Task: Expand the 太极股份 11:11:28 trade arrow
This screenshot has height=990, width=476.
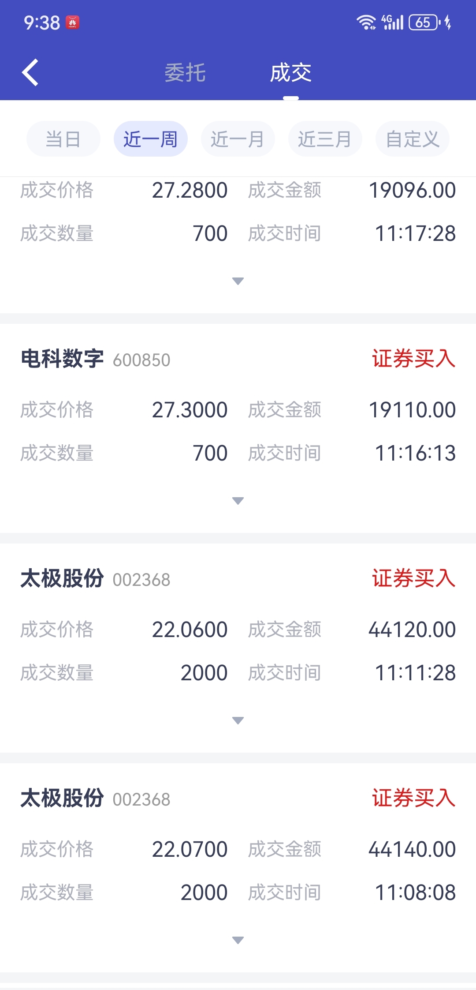Action: (x=238, y=720)
